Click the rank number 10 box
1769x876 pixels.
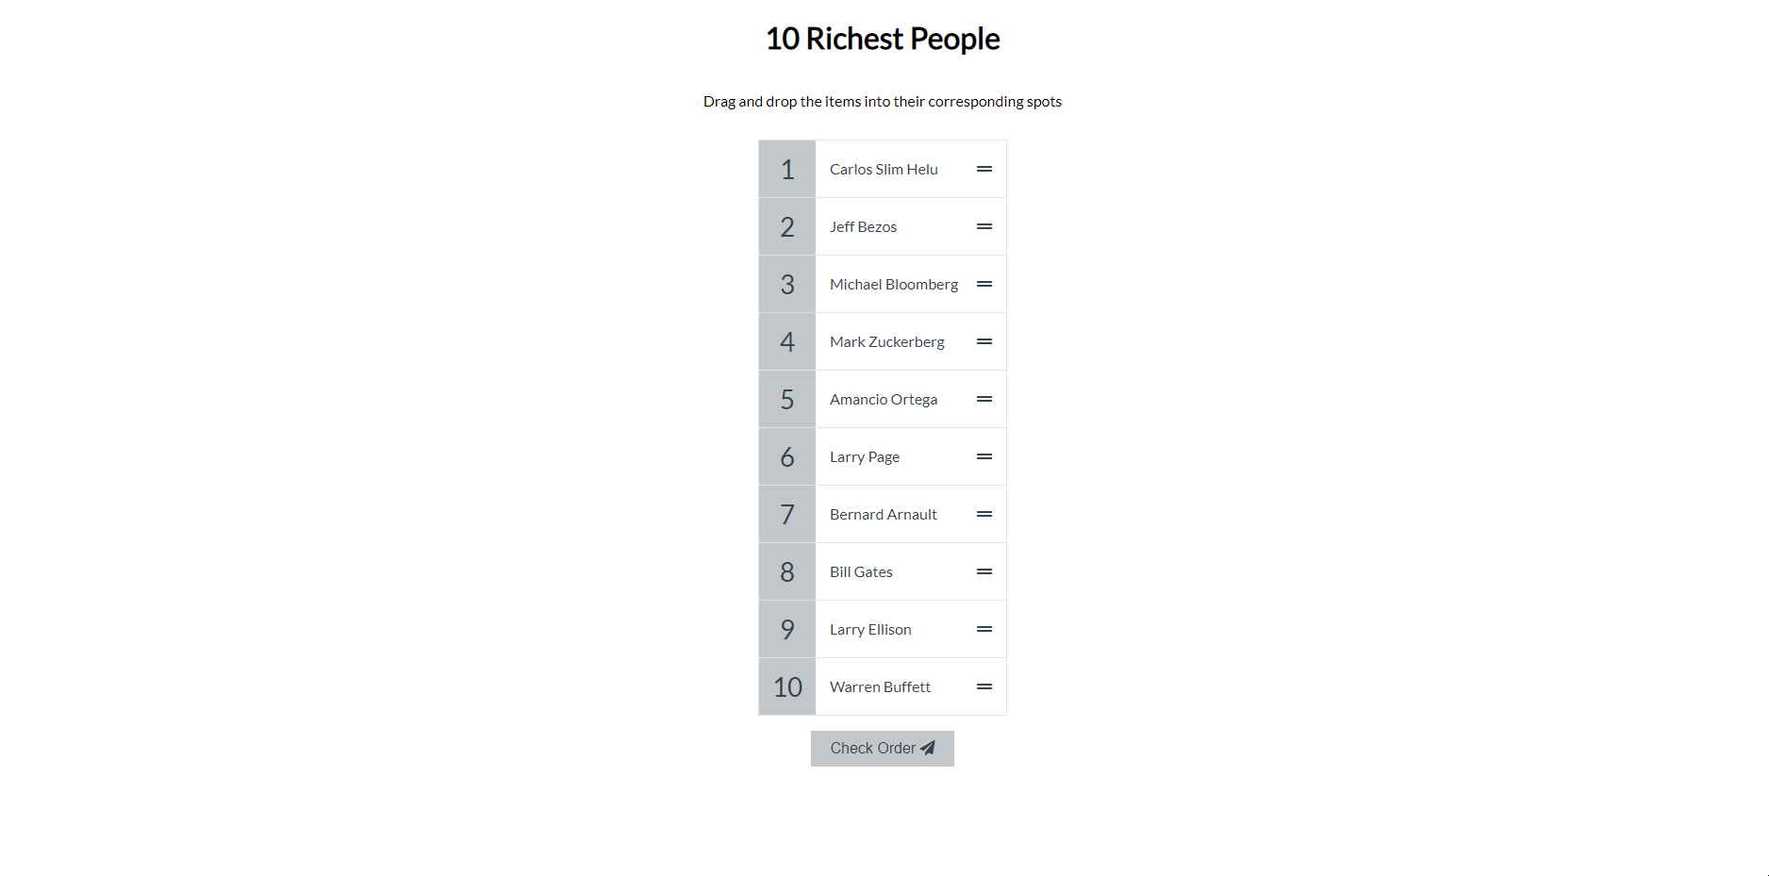pos(787,687)
